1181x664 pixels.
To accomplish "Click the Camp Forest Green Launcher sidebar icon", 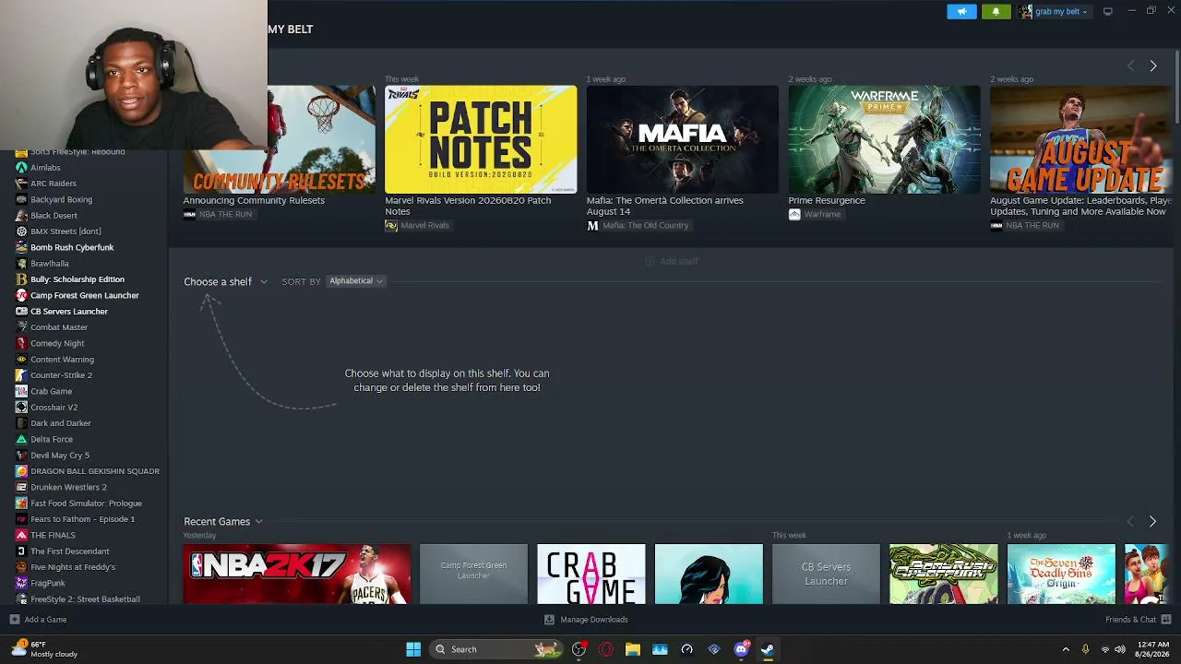I will (21, 295).
